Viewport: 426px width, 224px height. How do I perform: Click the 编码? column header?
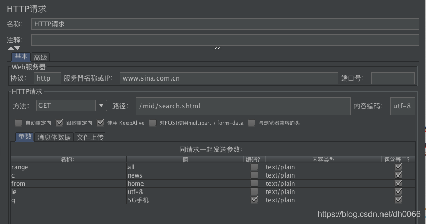click(254, 159)
